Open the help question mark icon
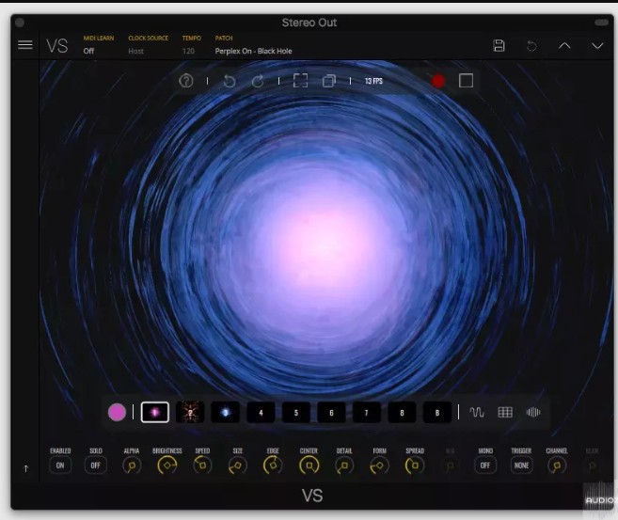This screenshot has width=618, height=520. point(186,81)
